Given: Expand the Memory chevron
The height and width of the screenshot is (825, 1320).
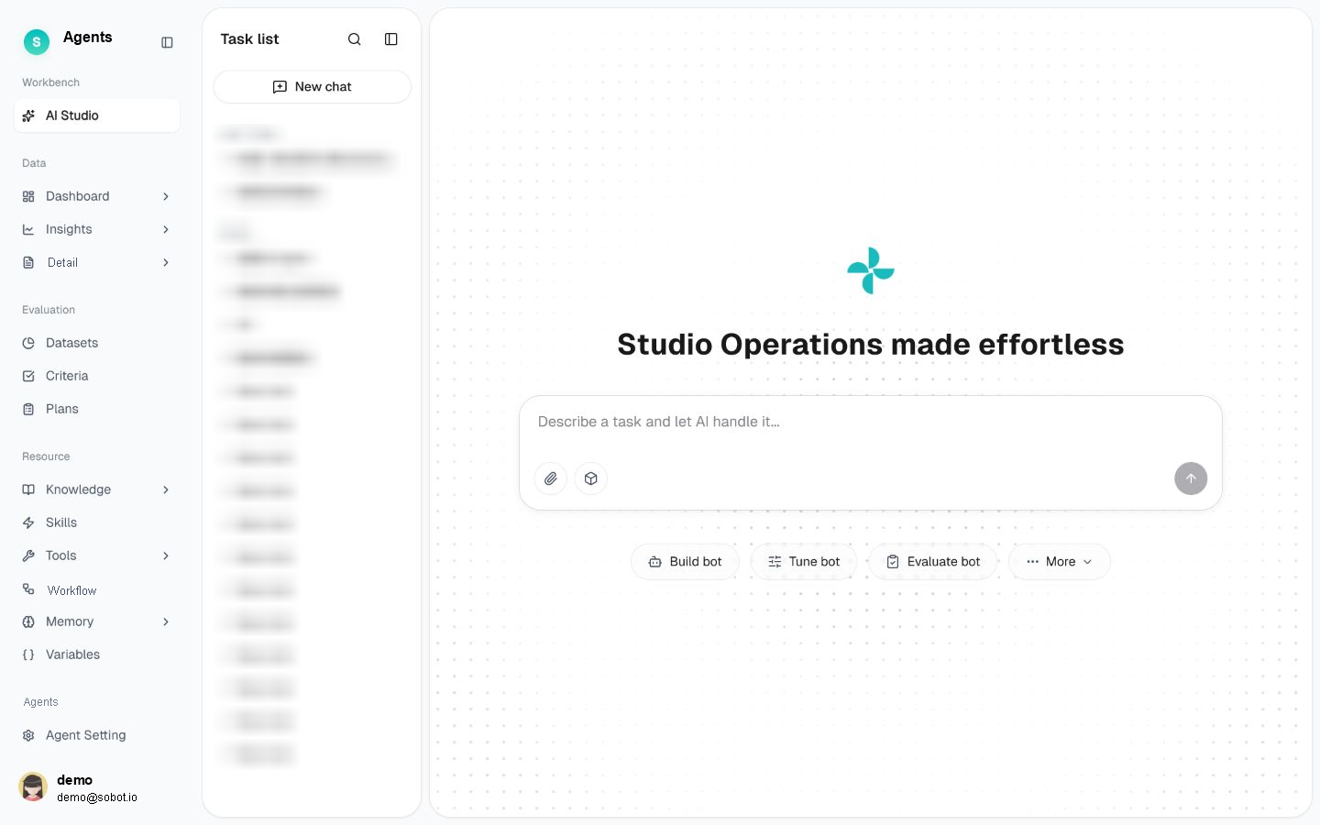Looking at the screenshot, I should [166, 621].
